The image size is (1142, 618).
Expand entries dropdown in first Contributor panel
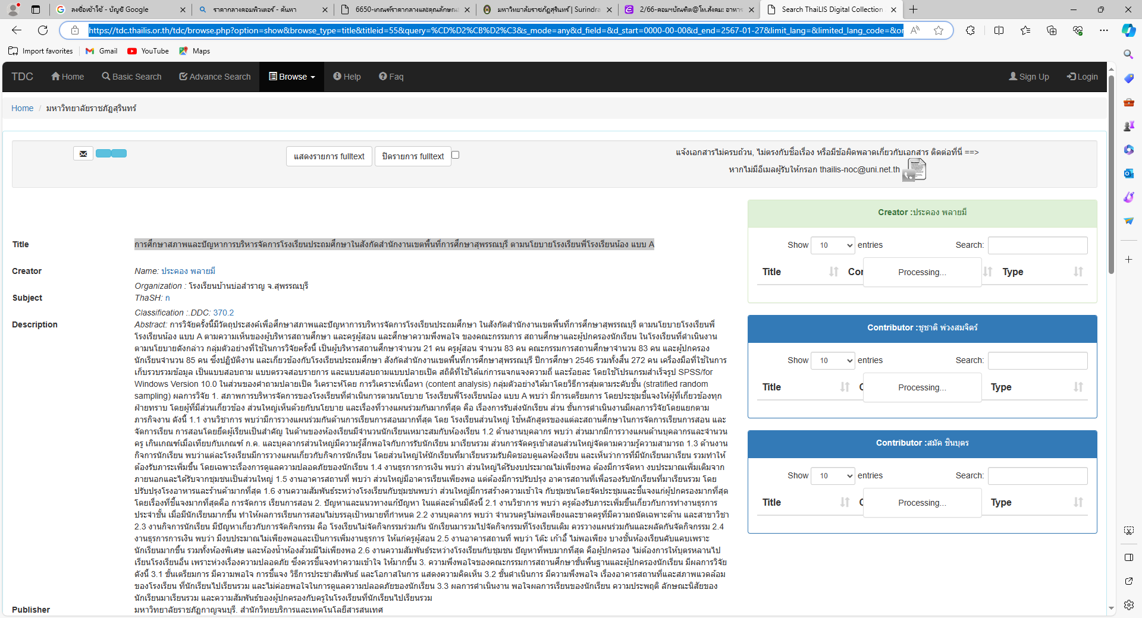(833, 360)
